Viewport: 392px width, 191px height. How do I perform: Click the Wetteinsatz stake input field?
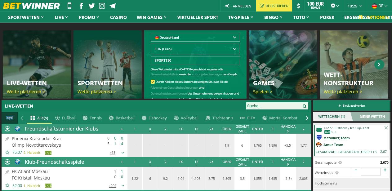pos(371,172)
